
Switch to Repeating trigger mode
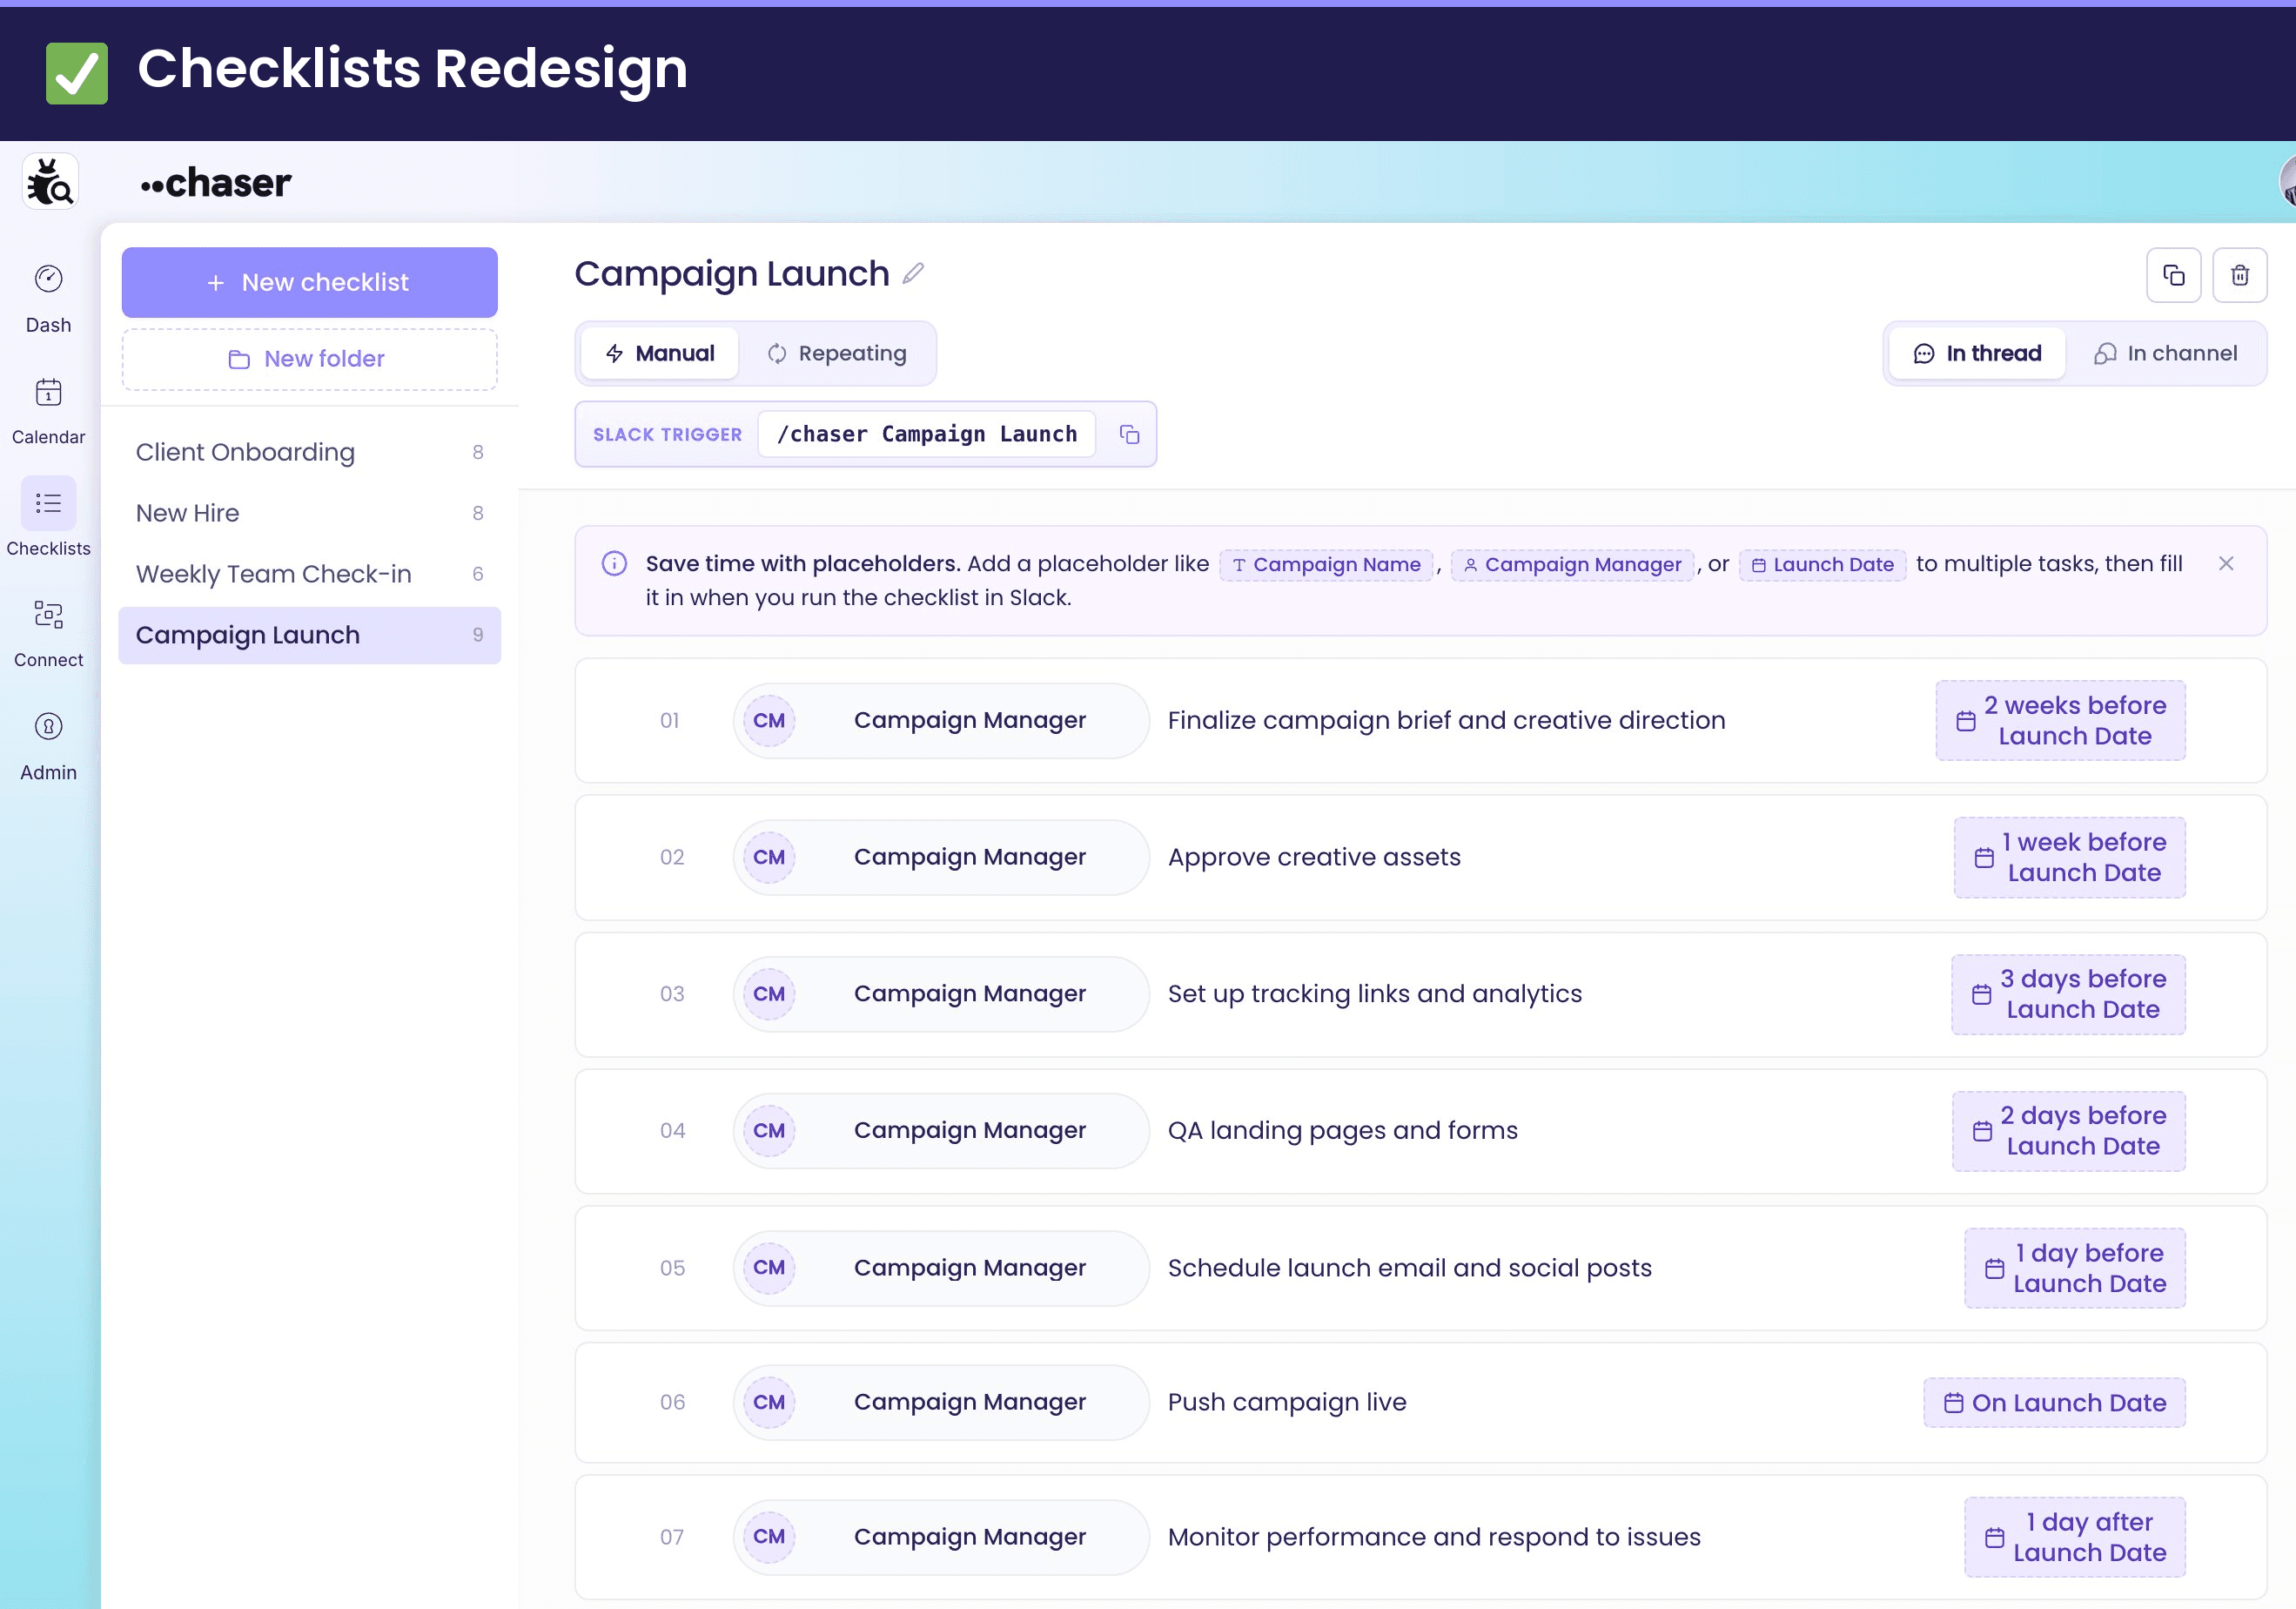(x=836, y=353)
